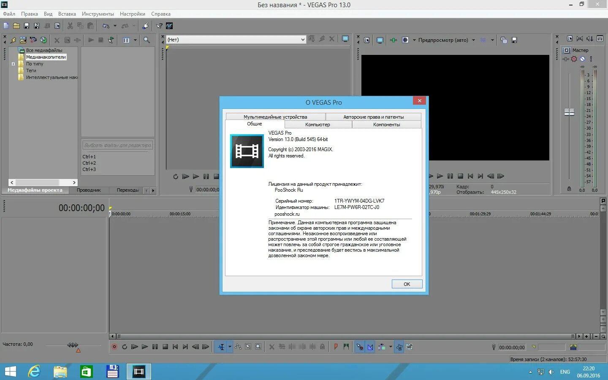Toggle split screen view in preview toolbar
This screenshot has width=608, height=380.
405,40
